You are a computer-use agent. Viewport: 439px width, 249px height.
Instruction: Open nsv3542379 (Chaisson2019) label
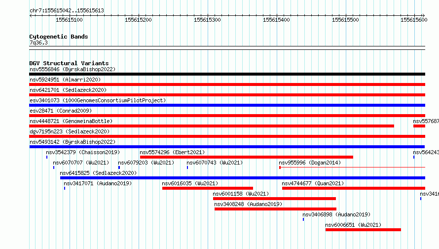click(83, 152)
